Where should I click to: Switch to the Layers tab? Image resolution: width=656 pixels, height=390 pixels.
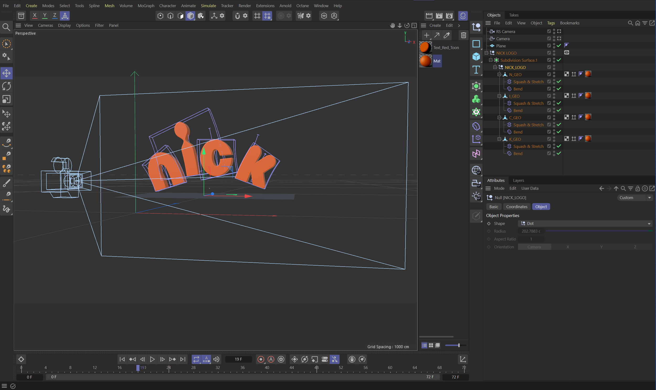[518, 180]
